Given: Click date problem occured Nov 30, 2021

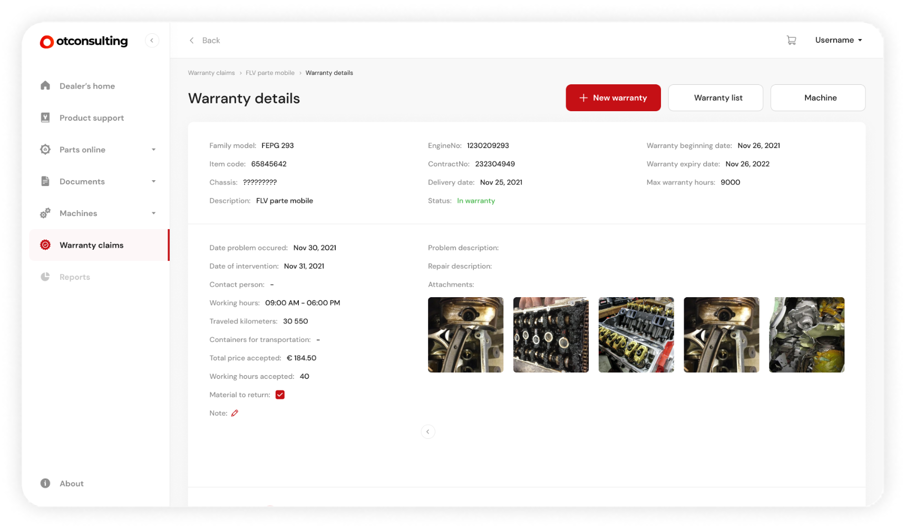Looking at the screenshot, I should pyautogui.click(x=315, y=248).
